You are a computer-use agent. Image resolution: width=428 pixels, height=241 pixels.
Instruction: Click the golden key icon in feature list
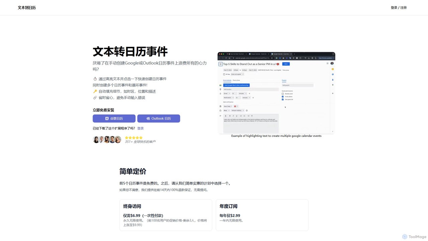pos(95,91)
